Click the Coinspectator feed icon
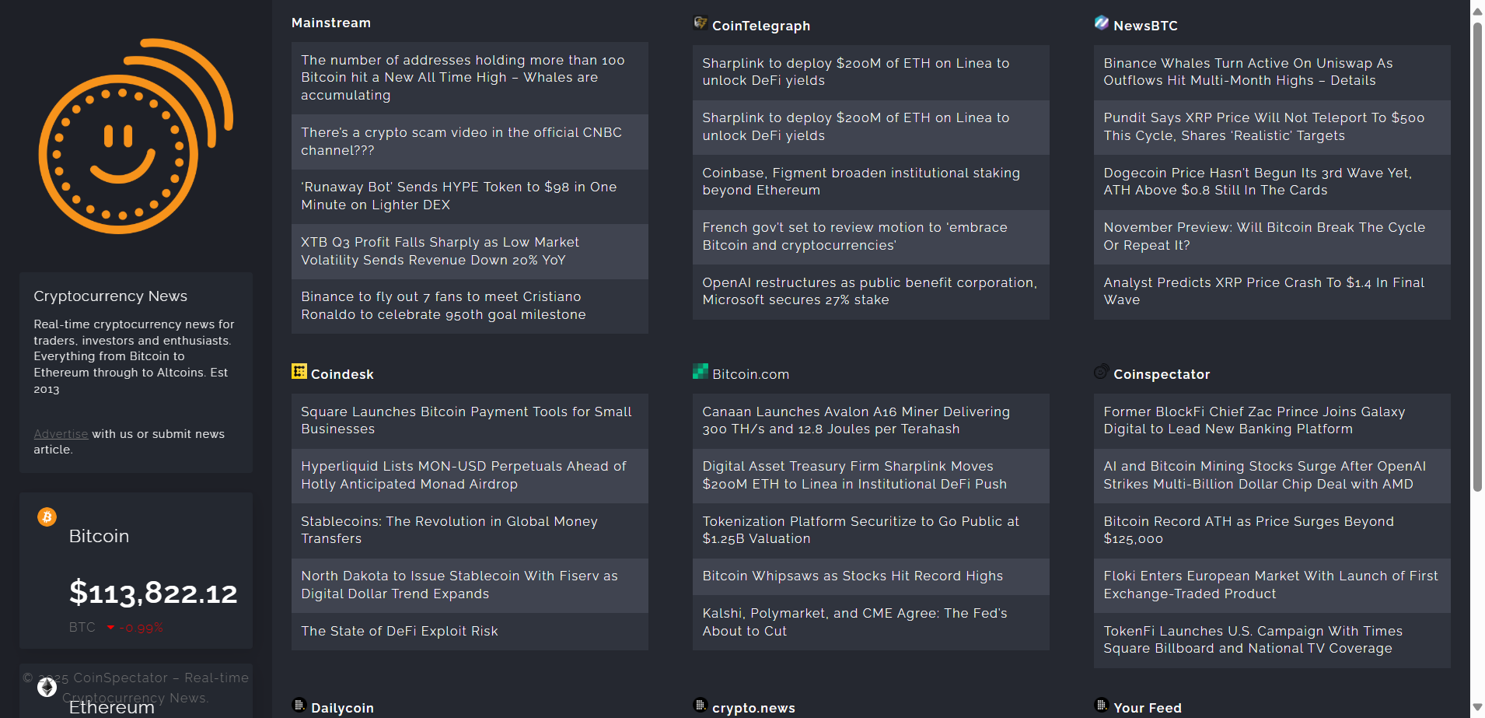The width and height of the screenshot is (1485, 718). point(1102,372)
